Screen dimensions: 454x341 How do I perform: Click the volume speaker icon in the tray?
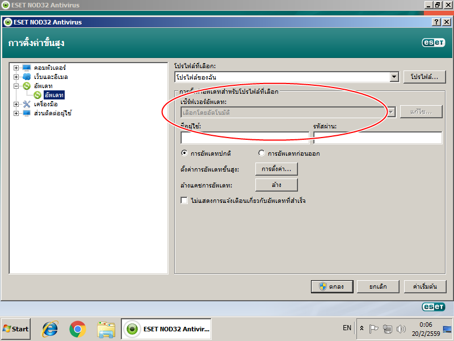[x=401, y=329]
